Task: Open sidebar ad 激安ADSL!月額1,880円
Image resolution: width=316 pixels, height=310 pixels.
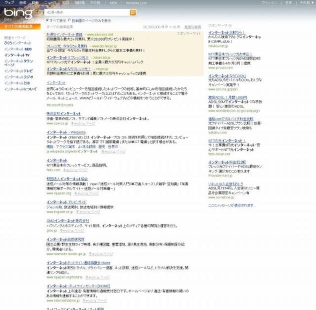Action: point(227,97)
